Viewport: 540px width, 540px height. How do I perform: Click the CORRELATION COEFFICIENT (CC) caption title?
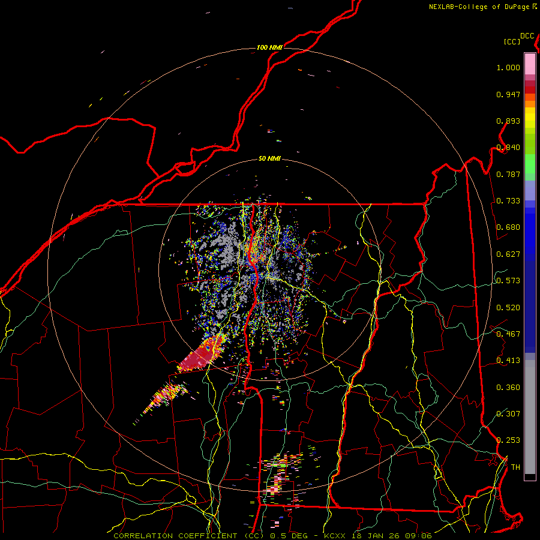(188, 536)
